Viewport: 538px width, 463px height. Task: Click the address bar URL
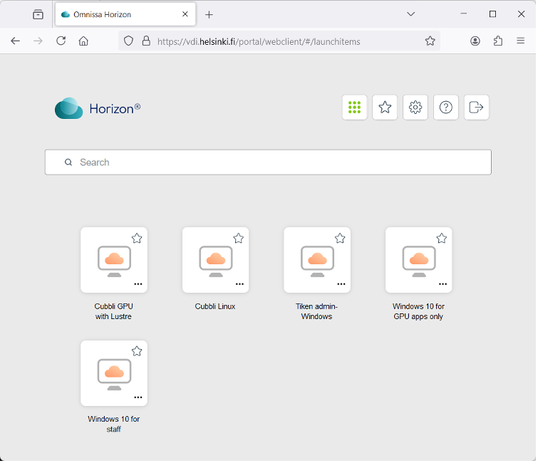(259, 42)
